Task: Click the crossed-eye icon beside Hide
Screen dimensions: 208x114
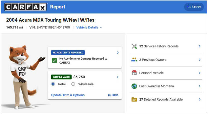Action: point(109,95)
